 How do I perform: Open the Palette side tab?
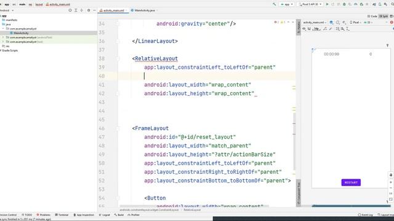[x=299, y=28]
